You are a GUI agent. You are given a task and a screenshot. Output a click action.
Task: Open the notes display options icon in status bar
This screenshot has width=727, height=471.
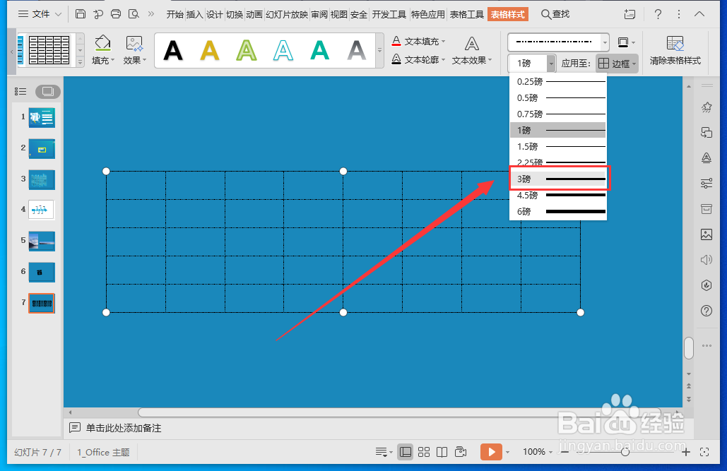384,451
